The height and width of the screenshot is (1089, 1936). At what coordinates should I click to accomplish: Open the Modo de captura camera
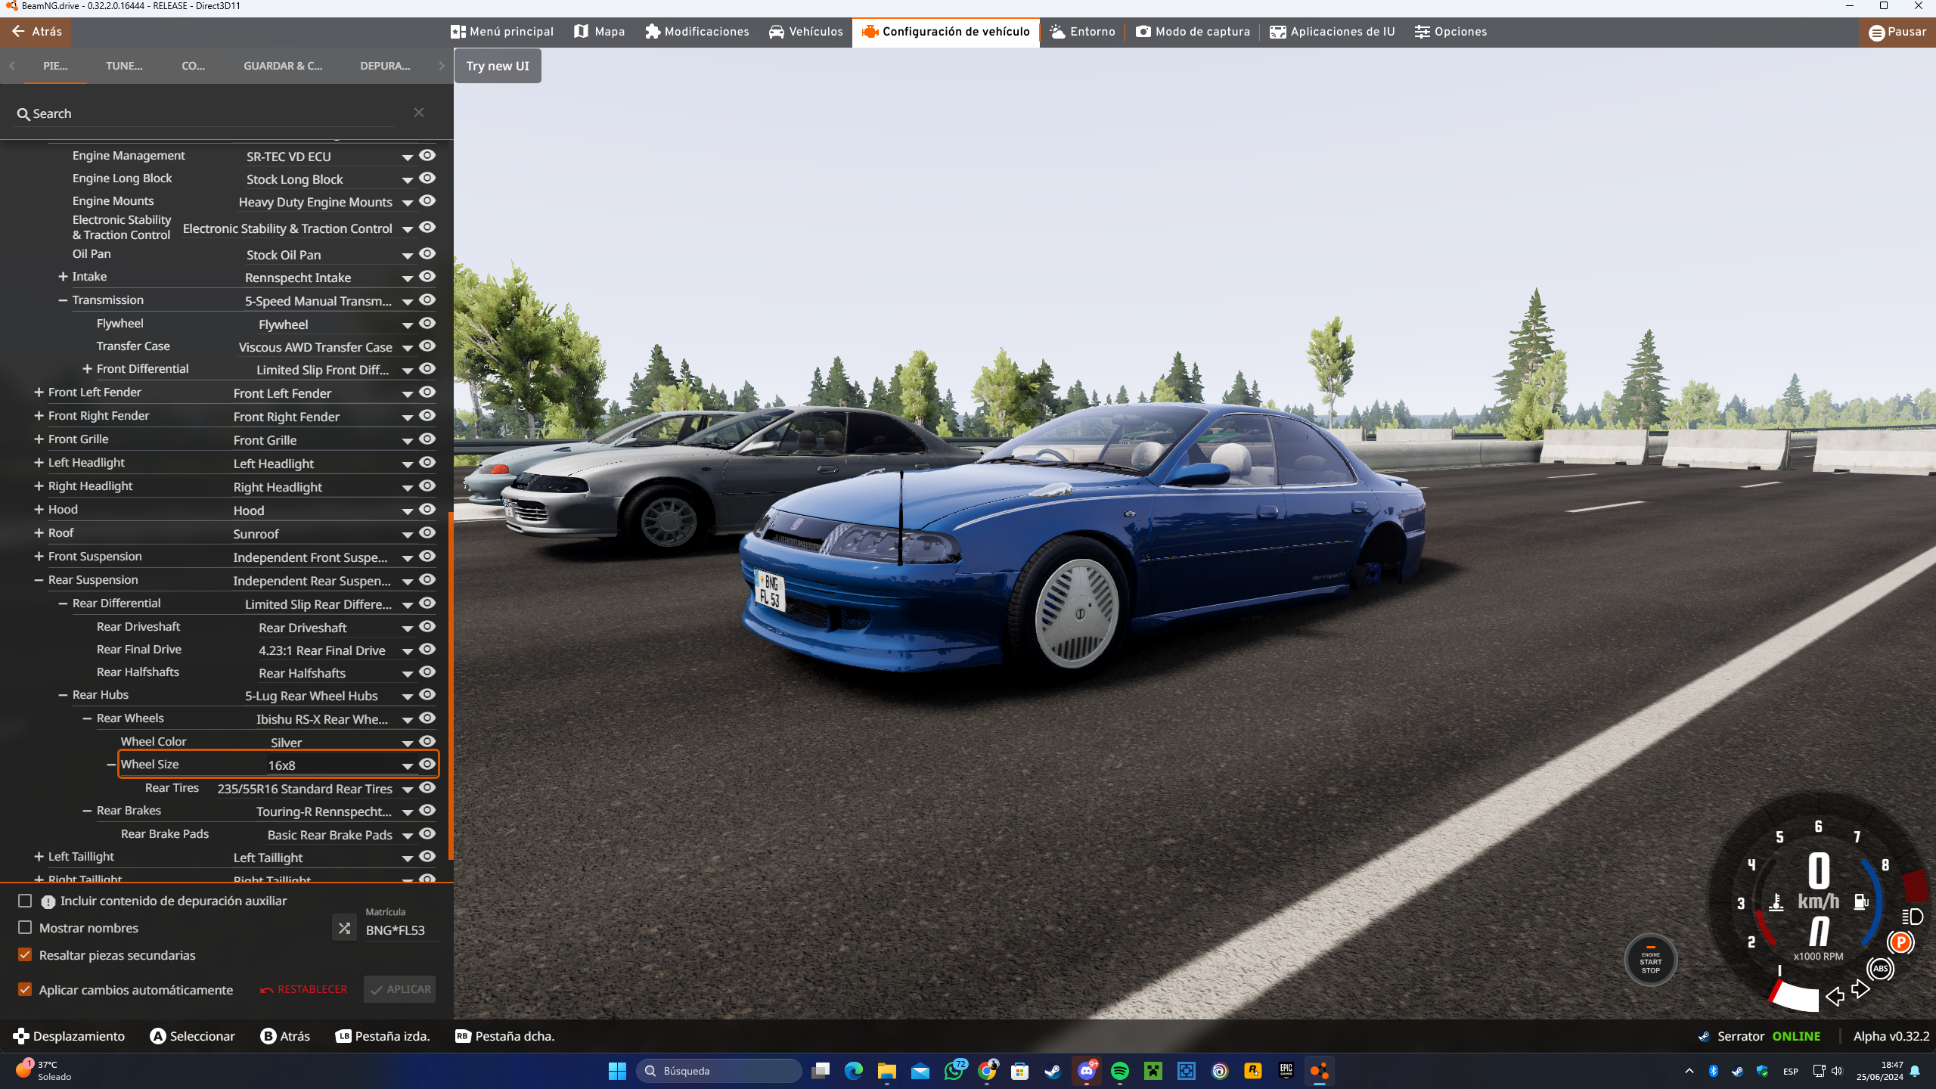[1193, 32]
